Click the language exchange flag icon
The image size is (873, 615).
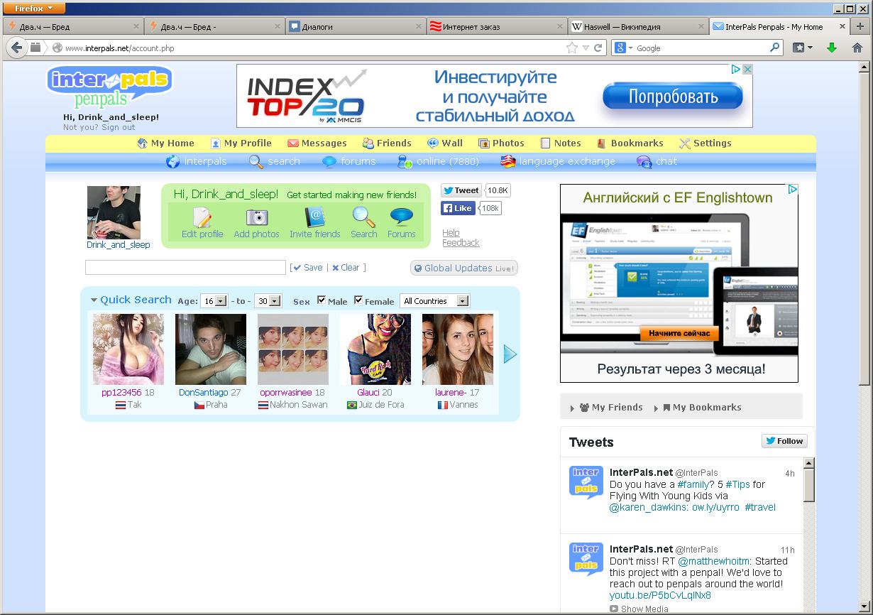tap(507, 162)
